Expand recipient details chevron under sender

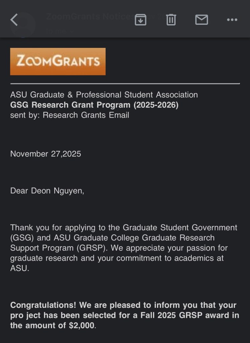coord(72,32)
